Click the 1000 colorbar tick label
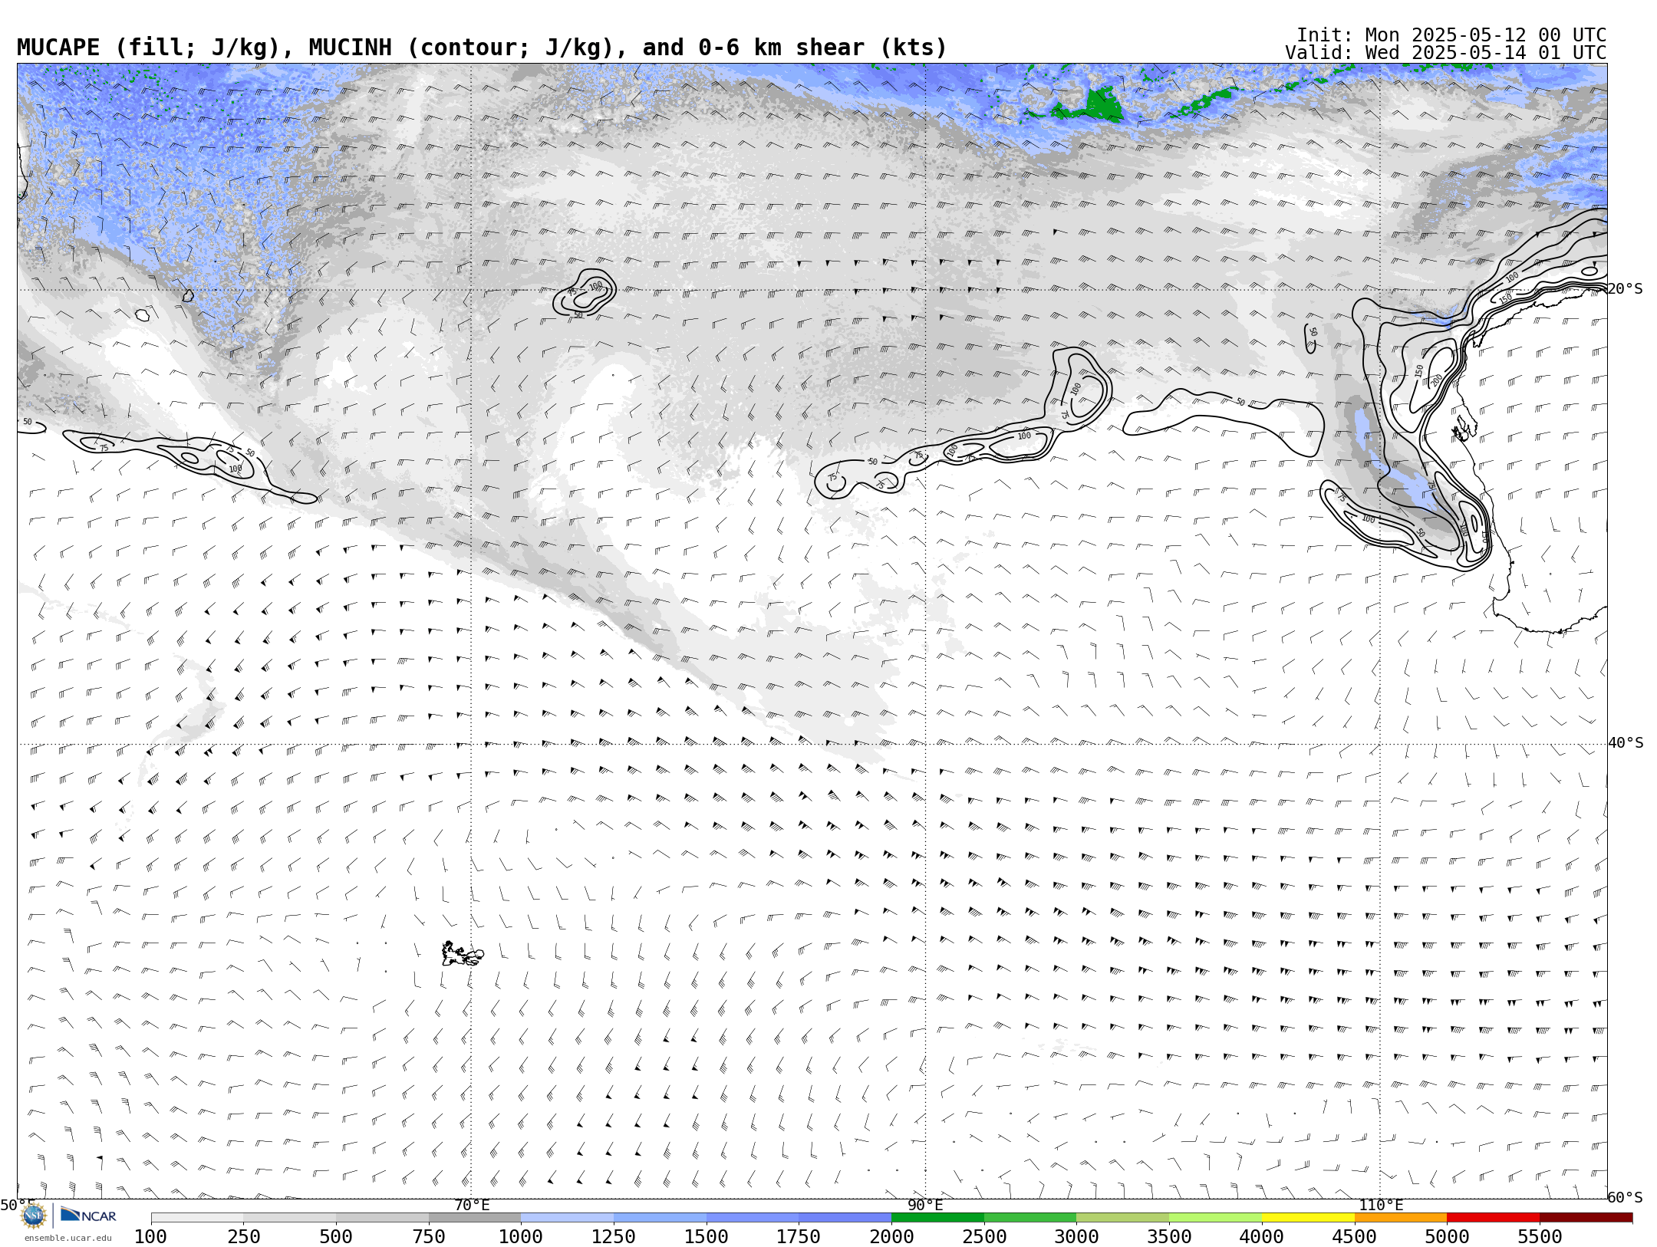1657x1247 pixels. point(521,1236)
